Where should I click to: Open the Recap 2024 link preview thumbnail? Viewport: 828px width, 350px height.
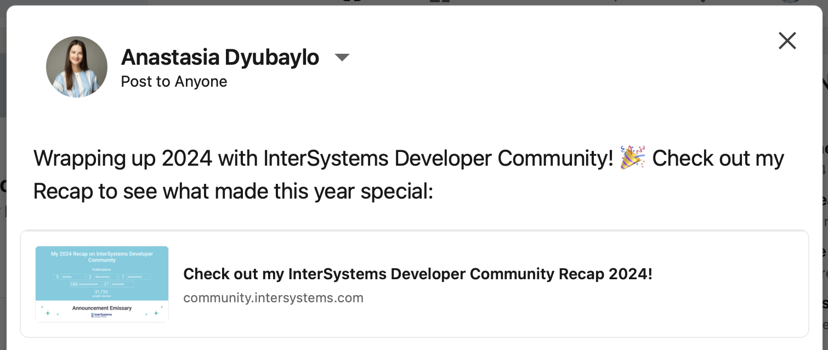pyautogui.click(x=102, y=284)
